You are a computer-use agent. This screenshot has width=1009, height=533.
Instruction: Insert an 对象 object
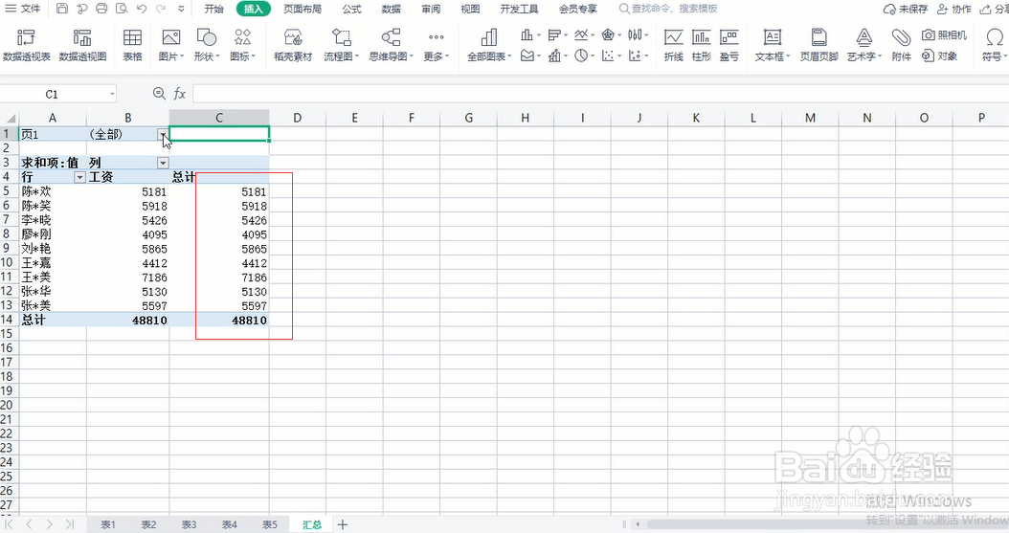pos(939,56)
